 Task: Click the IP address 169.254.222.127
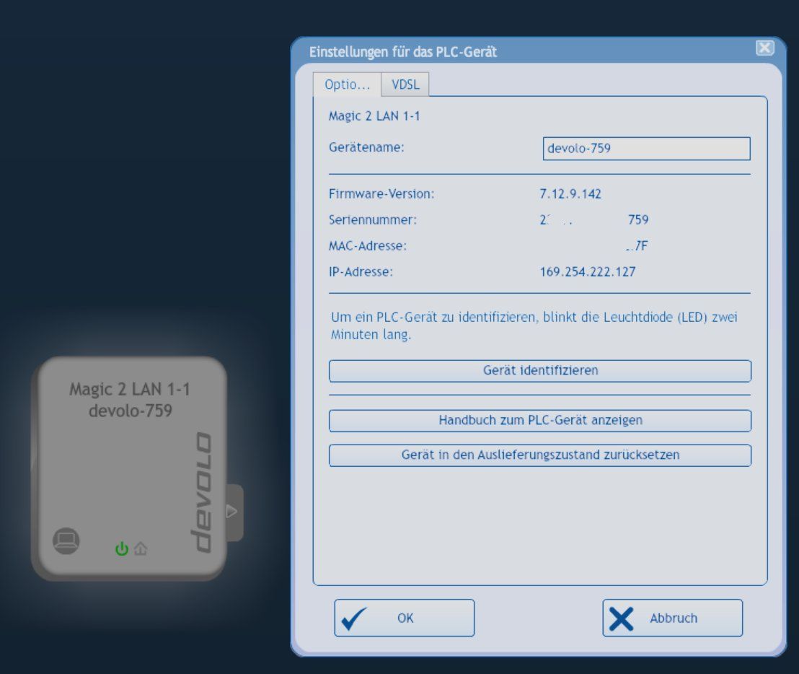pos(588,272)
